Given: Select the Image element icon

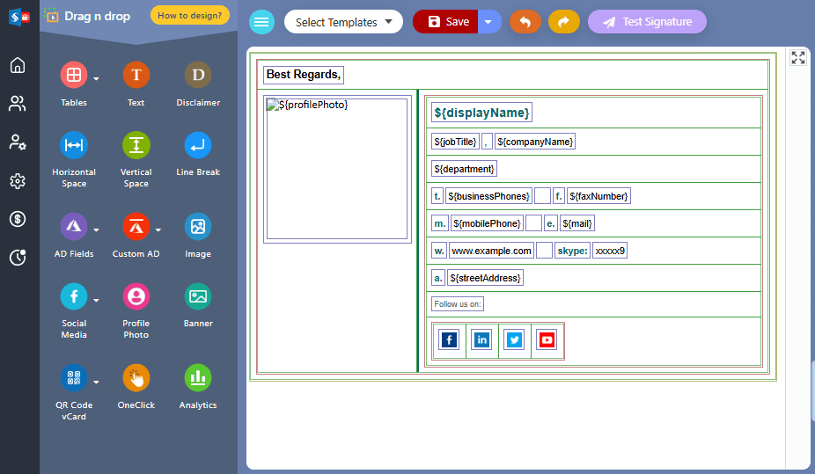Looking at the screenshot, I should tap(198, 226).
